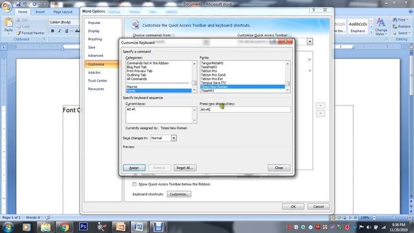Open Windows Explorer folder on taskbar
414x233 pixels.
tap(45, 227)
